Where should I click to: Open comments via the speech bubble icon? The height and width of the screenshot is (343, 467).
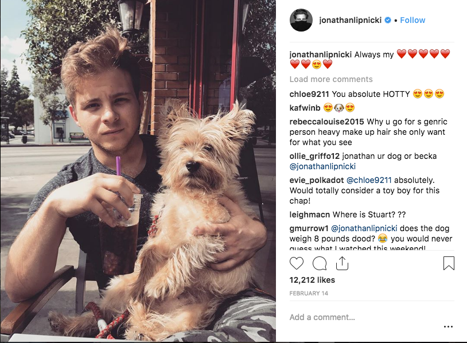(320, 263)
